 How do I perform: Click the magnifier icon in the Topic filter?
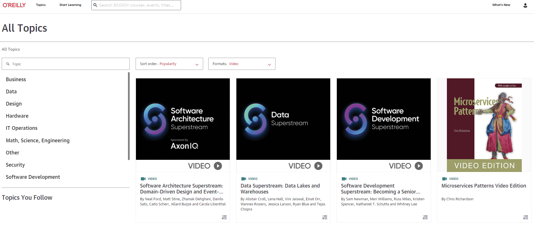pos(8,64)
